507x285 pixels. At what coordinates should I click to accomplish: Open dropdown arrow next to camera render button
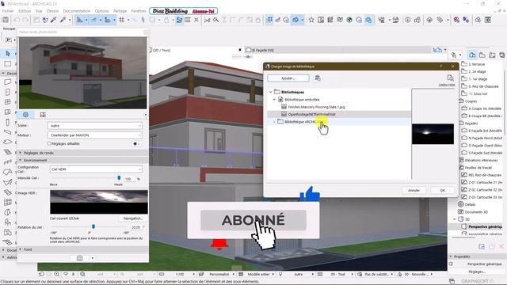[x=93, y=258]
